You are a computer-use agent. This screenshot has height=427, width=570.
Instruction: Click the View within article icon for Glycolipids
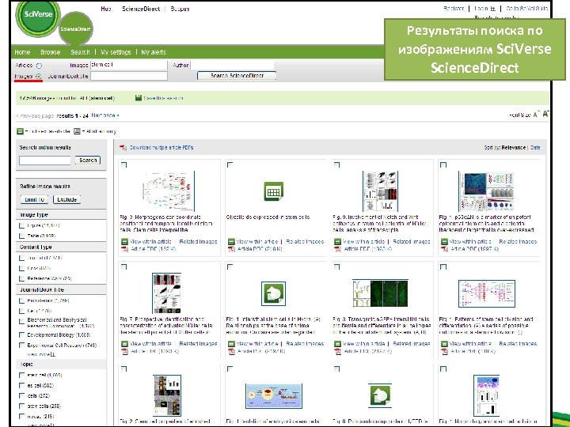[231, 241]
